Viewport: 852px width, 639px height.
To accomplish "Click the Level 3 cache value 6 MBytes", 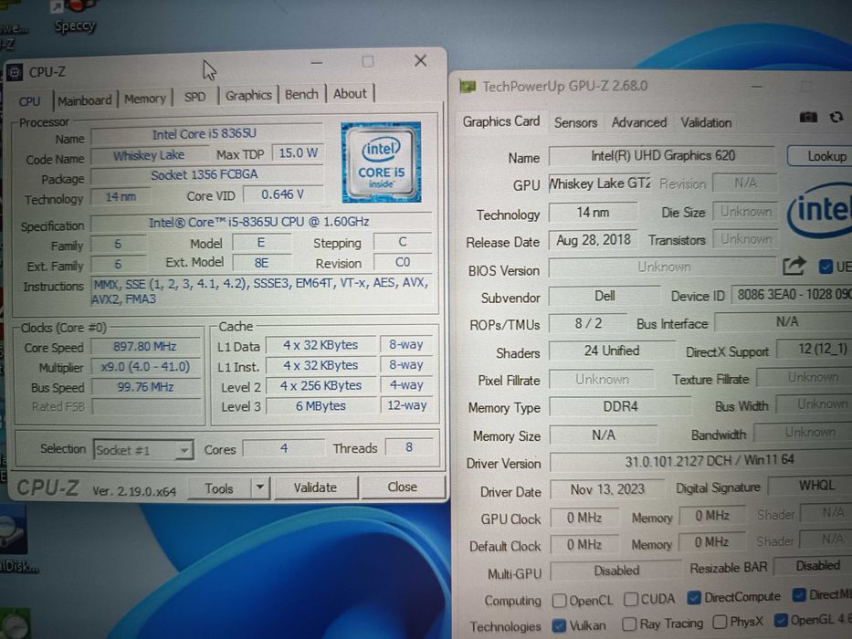I will 321,406.
